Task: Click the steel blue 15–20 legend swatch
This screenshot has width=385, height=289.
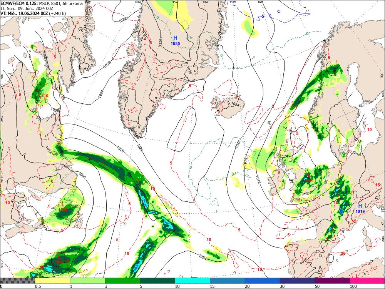Action: pos(228,281)
